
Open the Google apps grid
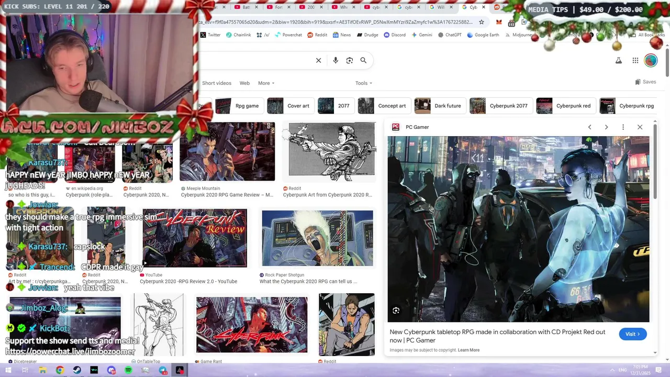tap(635, 60)
